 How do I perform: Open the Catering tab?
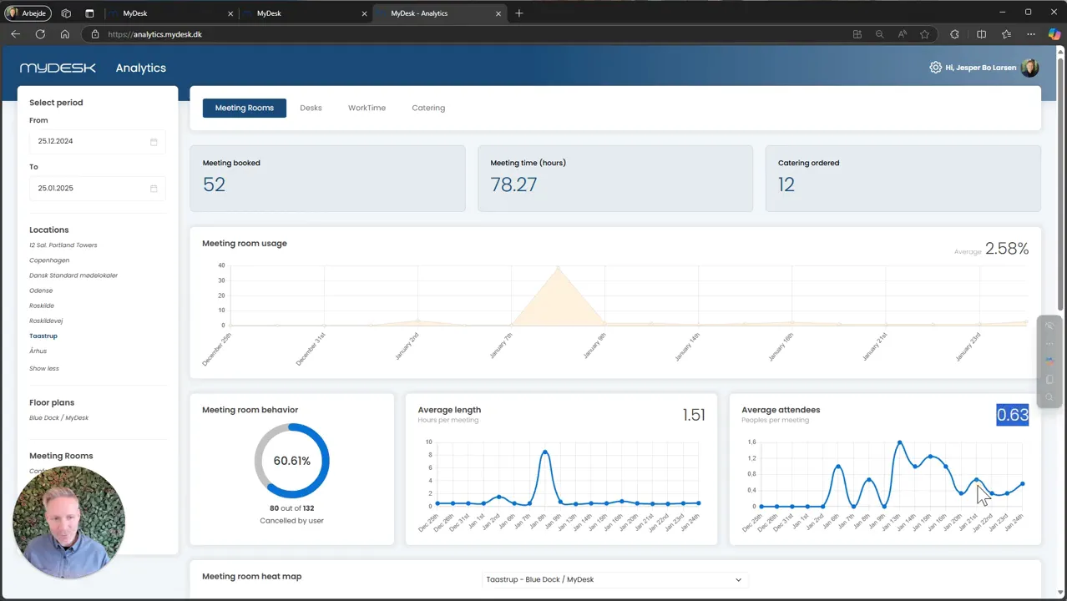pos(428,108)
